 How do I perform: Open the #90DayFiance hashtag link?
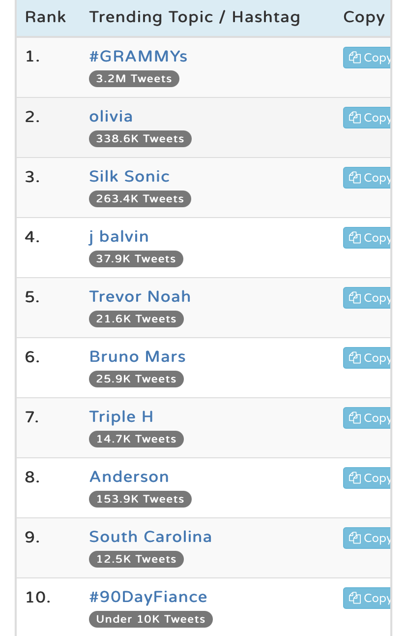click(148, 597)
